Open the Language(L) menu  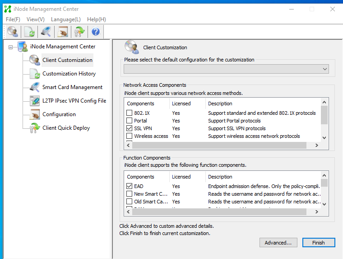coord(65,19)
